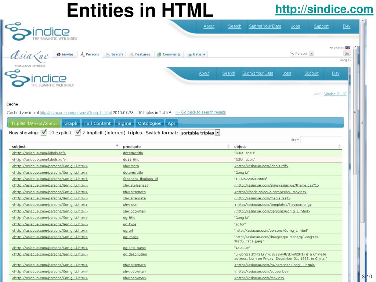Click the Sindice logo directly below the AsiaCue logo

(39, 78)
